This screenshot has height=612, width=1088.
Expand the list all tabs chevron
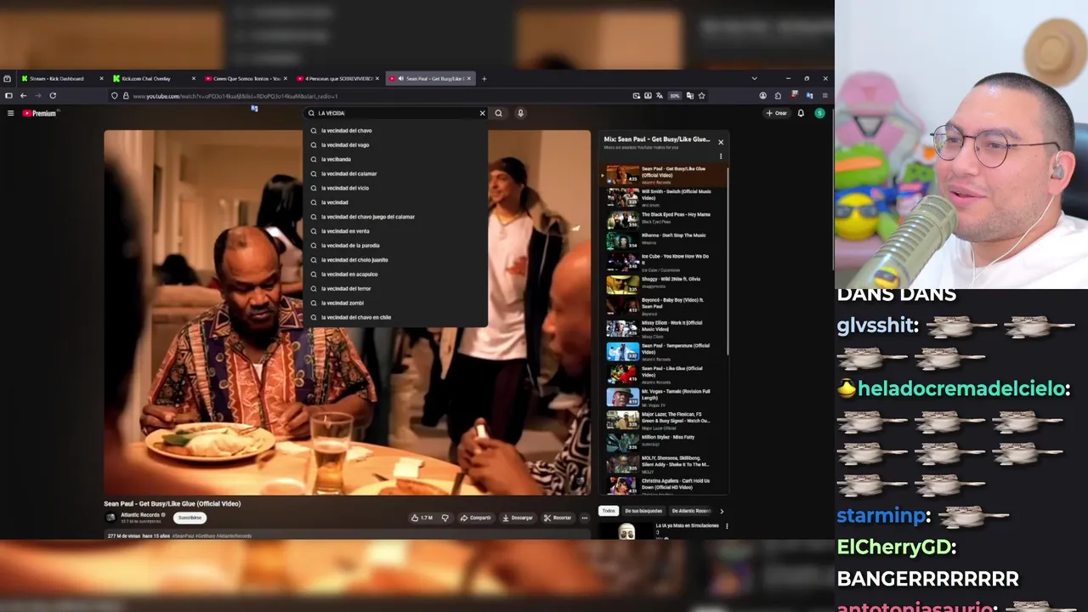click(754, 78)
